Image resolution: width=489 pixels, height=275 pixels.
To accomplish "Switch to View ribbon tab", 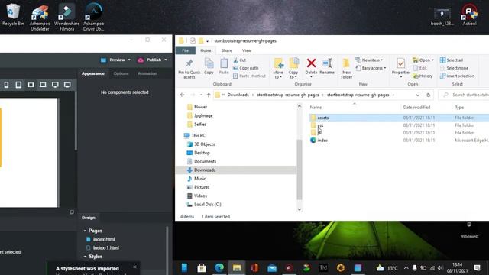I will pyautogui.click(x=247, y=50).
